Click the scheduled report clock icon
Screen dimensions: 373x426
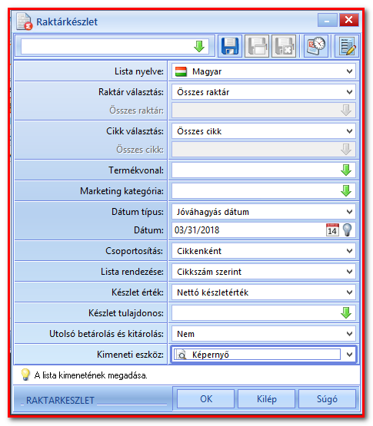pyautogui.click(x=316, y=46)
